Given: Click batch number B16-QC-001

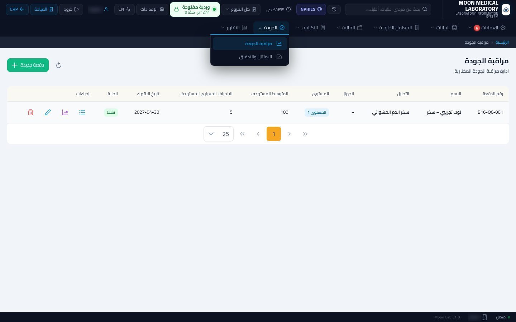Looking at the screenshot, I should (x=490, y=112).
